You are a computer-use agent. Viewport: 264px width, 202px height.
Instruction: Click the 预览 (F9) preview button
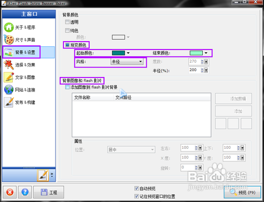242,193
